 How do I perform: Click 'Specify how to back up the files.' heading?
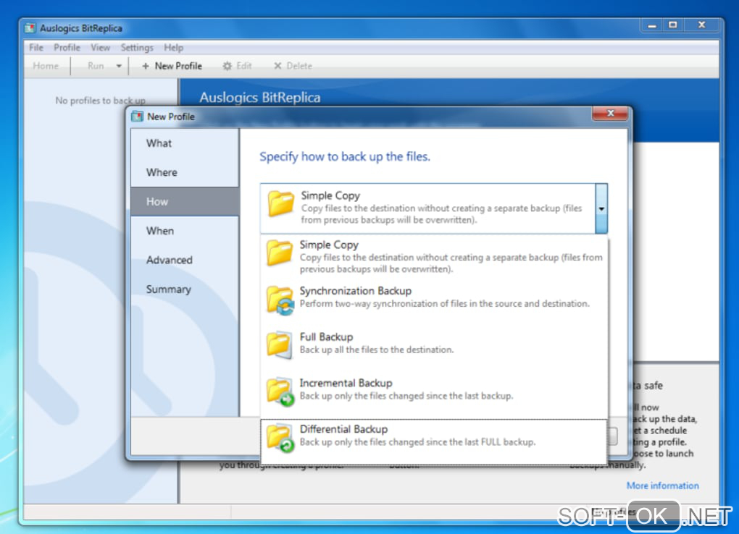coord(345,156)
